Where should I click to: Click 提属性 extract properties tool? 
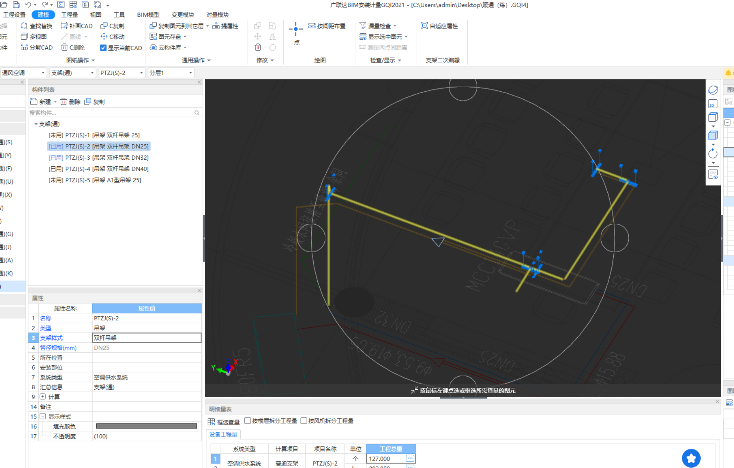226,26
